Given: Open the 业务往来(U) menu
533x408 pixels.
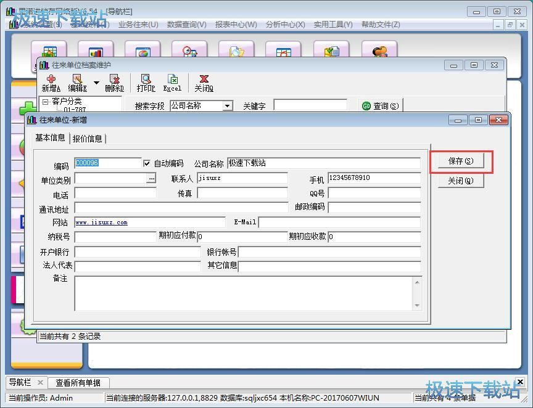Looking at the screenshot, I should (138, 25).
